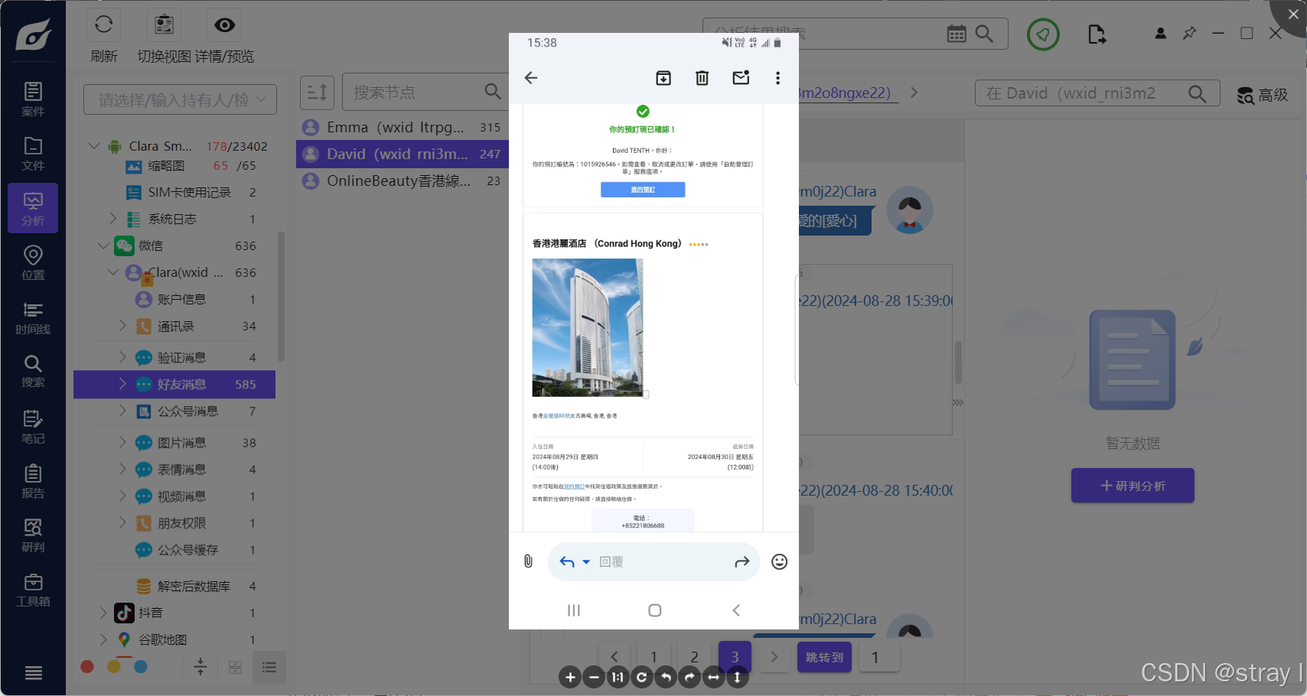Viewport: 1307px width, 696px height.
Task: Close the image preview overlay
Action: coord(1293,14)
